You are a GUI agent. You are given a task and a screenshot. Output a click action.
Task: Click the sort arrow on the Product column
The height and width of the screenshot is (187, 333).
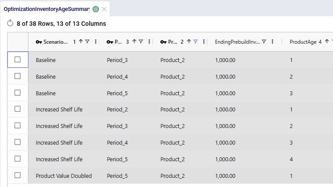click(x=189, y=42)
